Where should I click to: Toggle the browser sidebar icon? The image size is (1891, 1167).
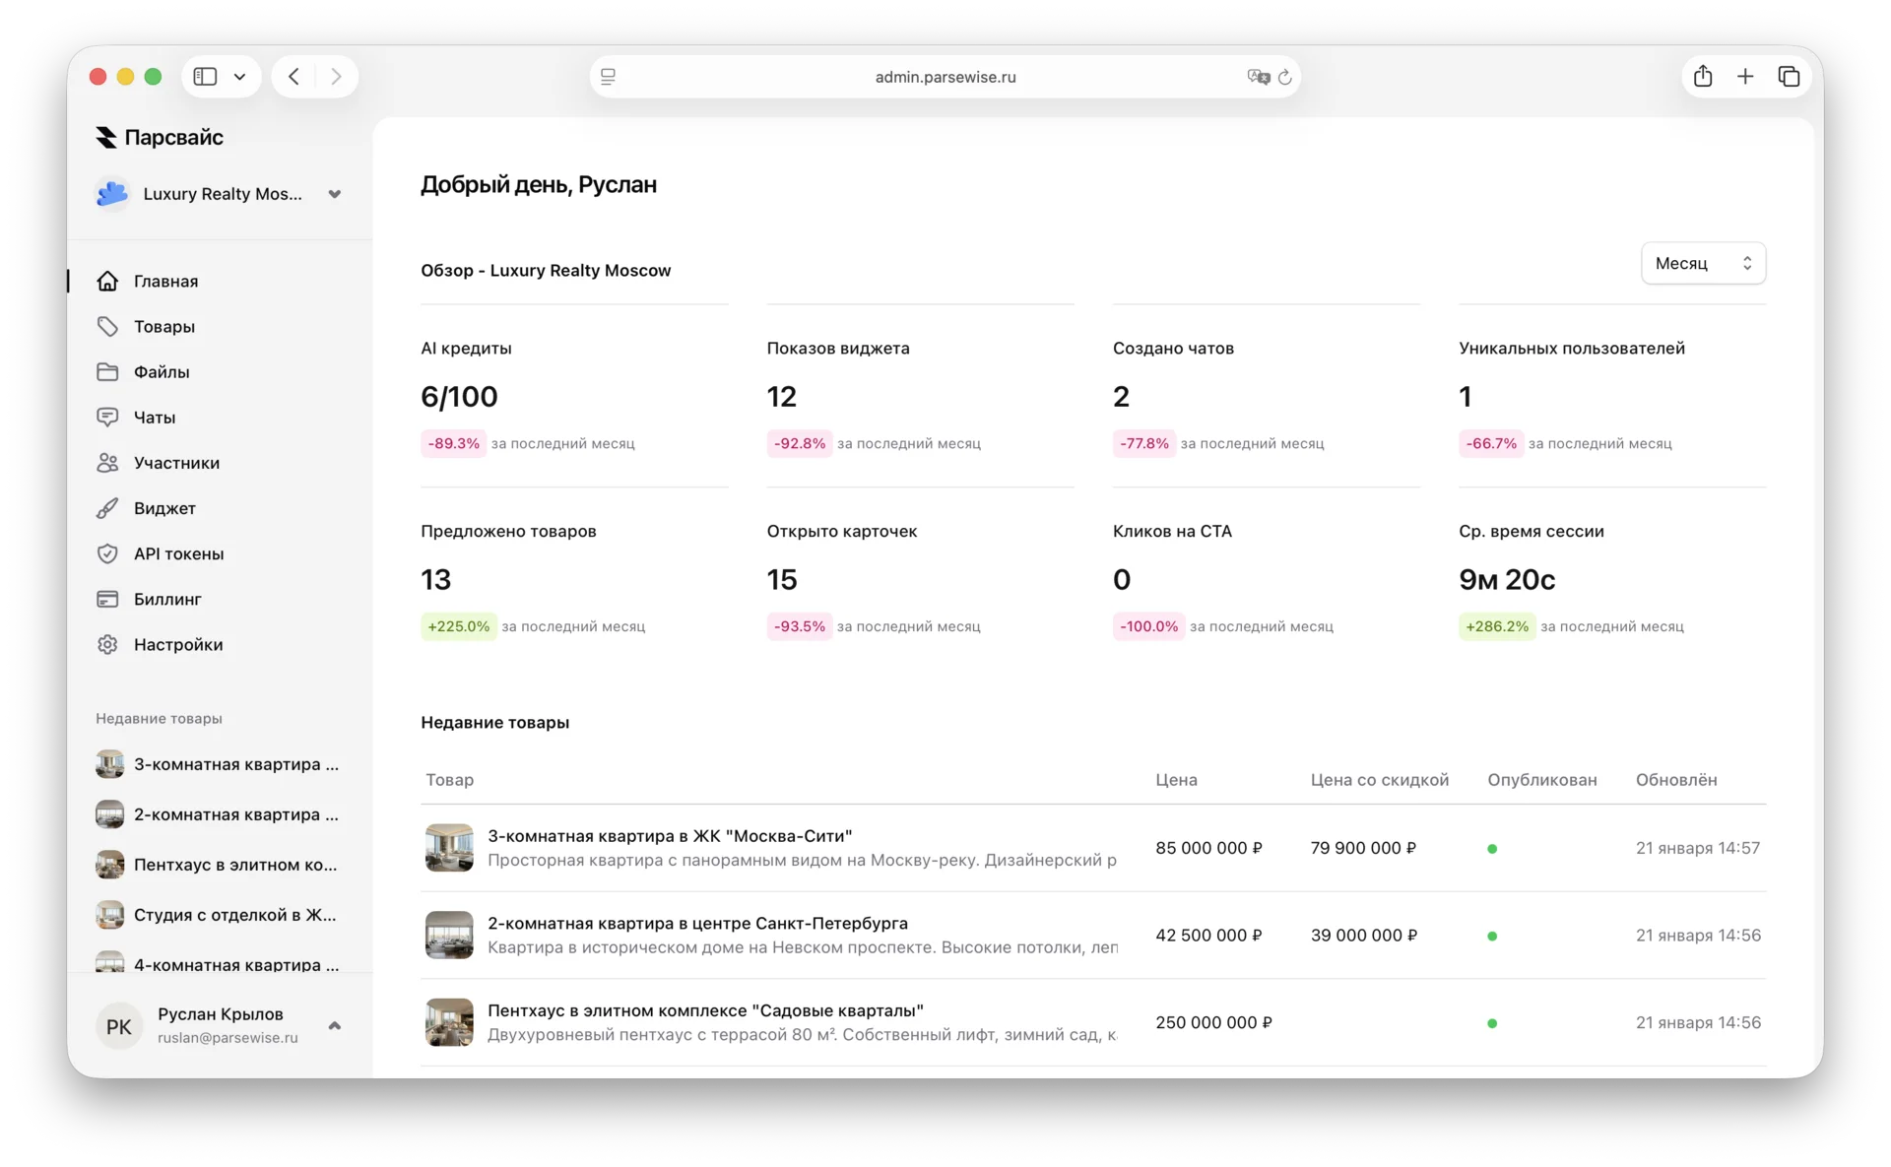point(205,77)
